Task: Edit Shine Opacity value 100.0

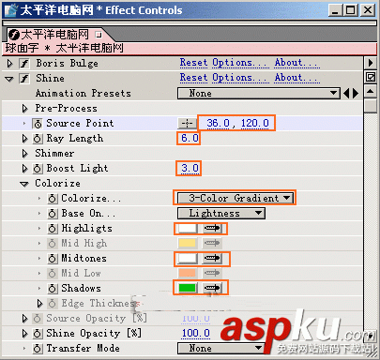Action: point(196,333)
